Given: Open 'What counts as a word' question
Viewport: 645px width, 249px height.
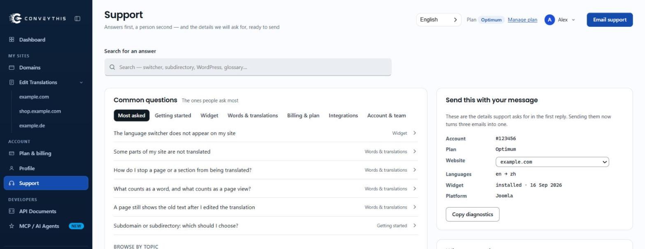Looking at the screenshot, I should [266, 189].
